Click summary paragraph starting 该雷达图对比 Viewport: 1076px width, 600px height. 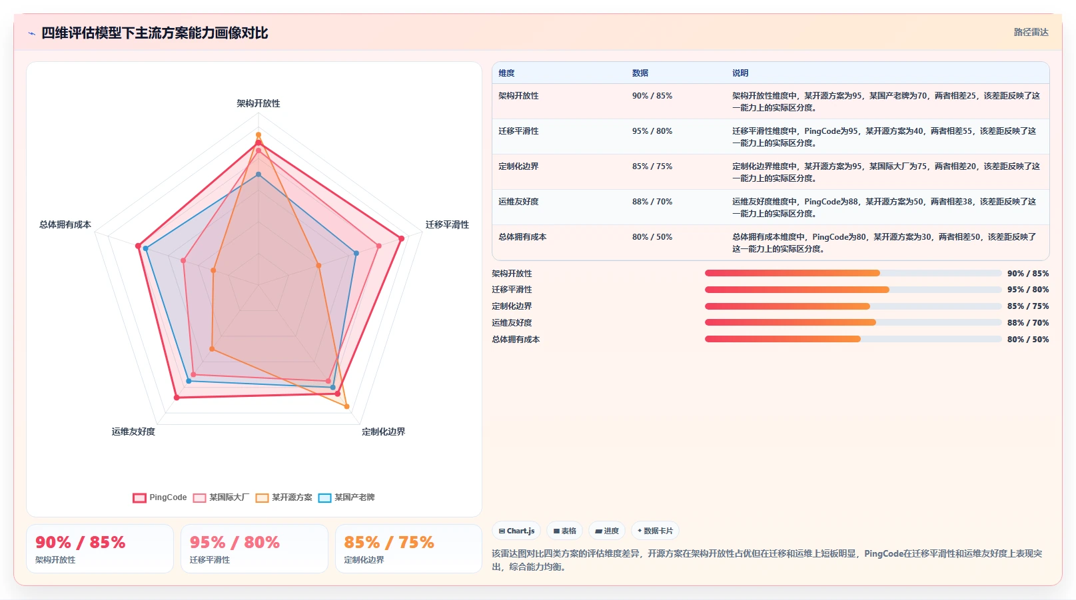click(x=768, y=560)
